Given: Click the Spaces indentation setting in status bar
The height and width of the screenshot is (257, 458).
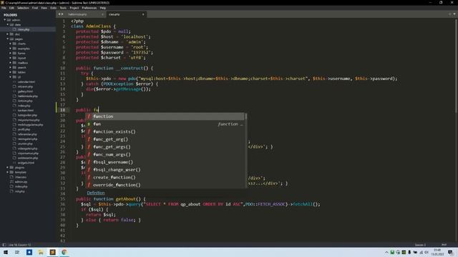Looking at the screenshot, I should 420,245.
